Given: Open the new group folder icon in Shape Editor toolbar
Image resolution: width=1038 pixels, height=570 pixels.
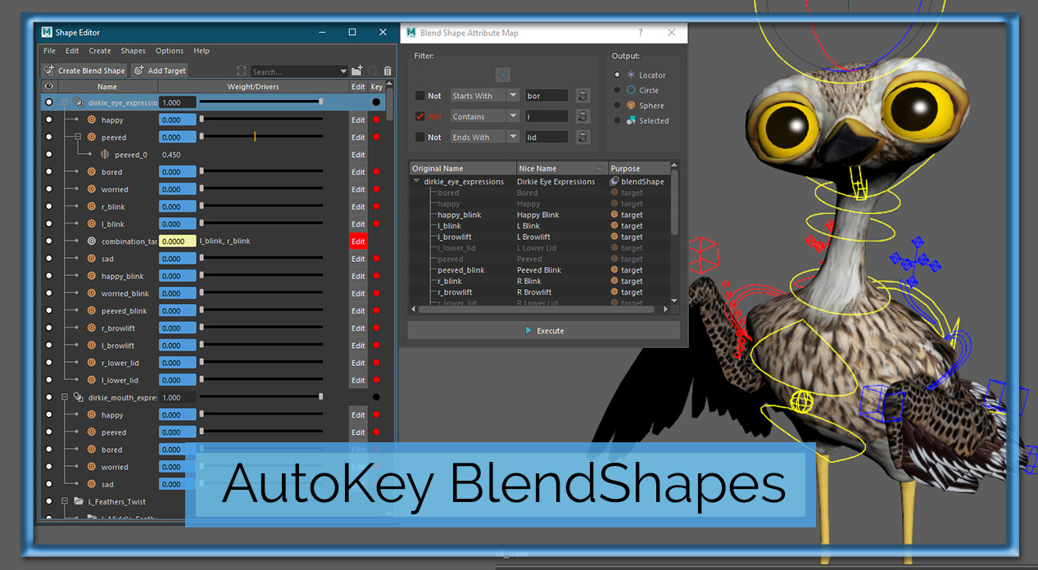Looking at the screenshot, I should (x=356, y=70).
